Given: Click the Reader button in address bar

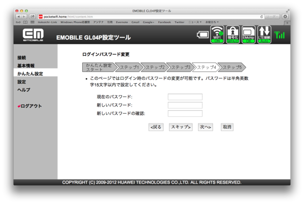Looking at the screenshot, I should [272, 17].
